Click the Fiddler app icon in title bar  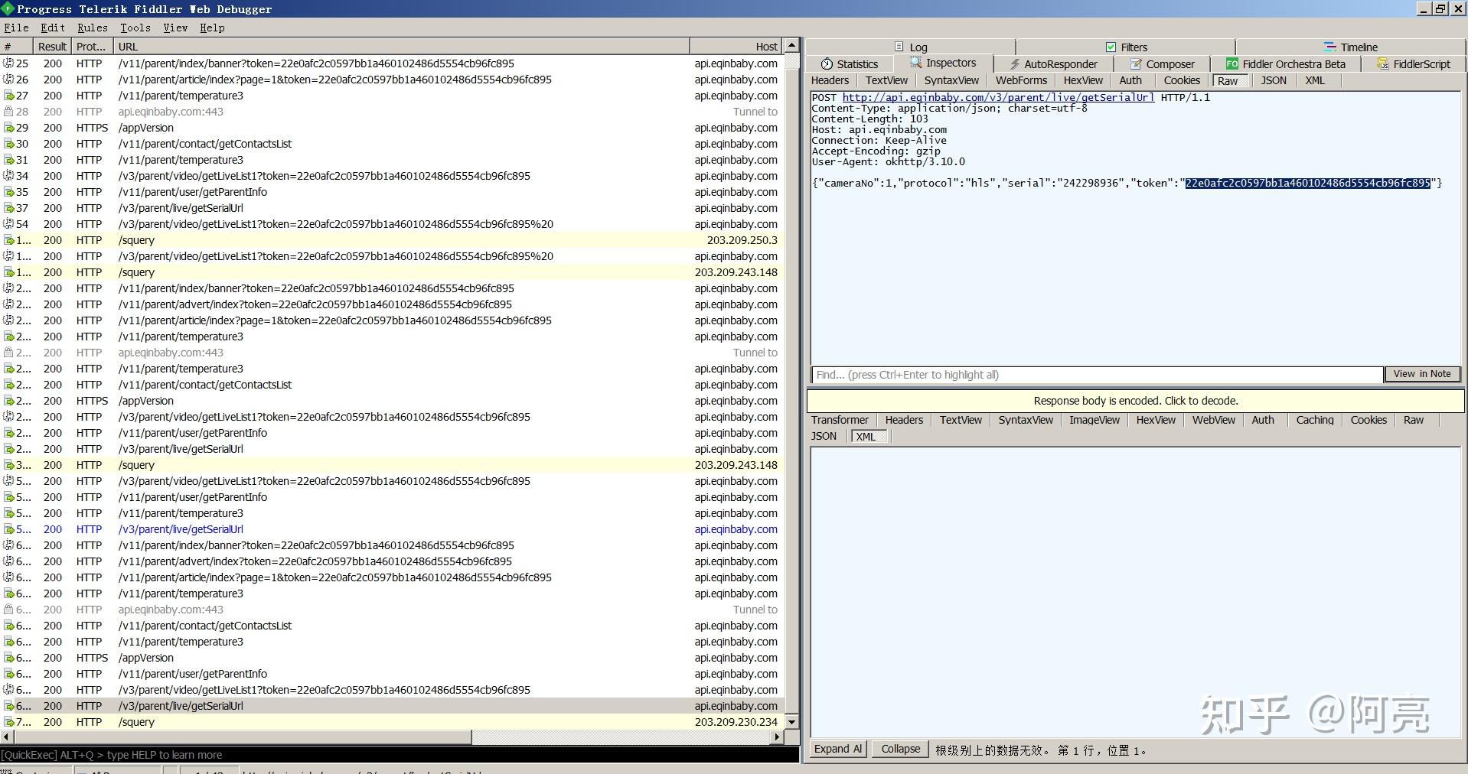click(8, 8)
